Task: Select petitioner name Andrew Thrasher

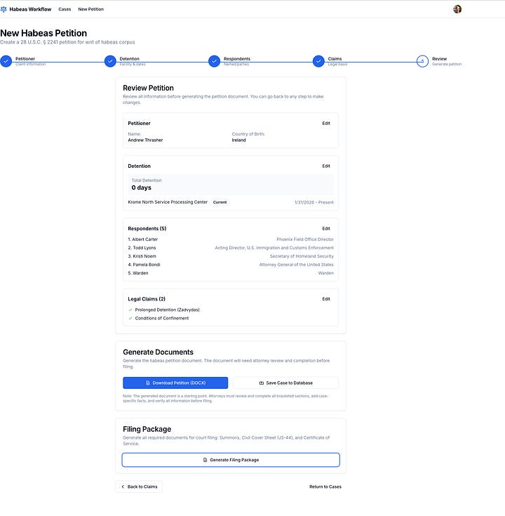Action: pyautogui.click(x=145, y=140)
